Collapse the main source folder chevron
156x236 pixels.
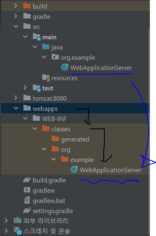(25, 36)
